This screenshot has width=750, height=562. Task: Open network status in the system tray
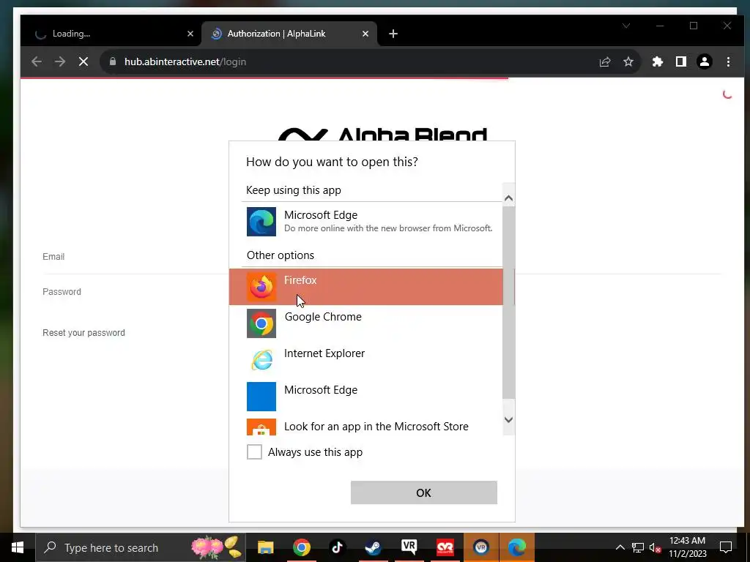(638, 547)
